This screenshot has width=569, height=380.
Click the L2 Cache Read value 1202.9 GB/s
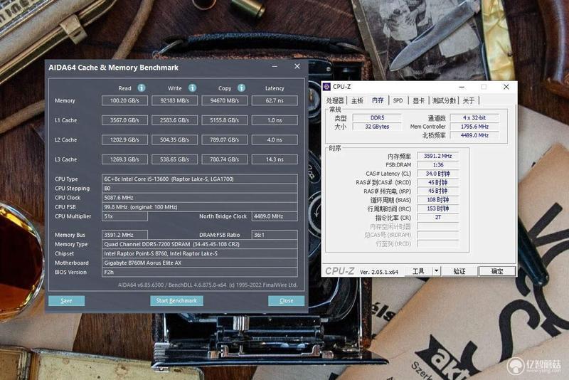pyautogui.click(x=125, y=139)
